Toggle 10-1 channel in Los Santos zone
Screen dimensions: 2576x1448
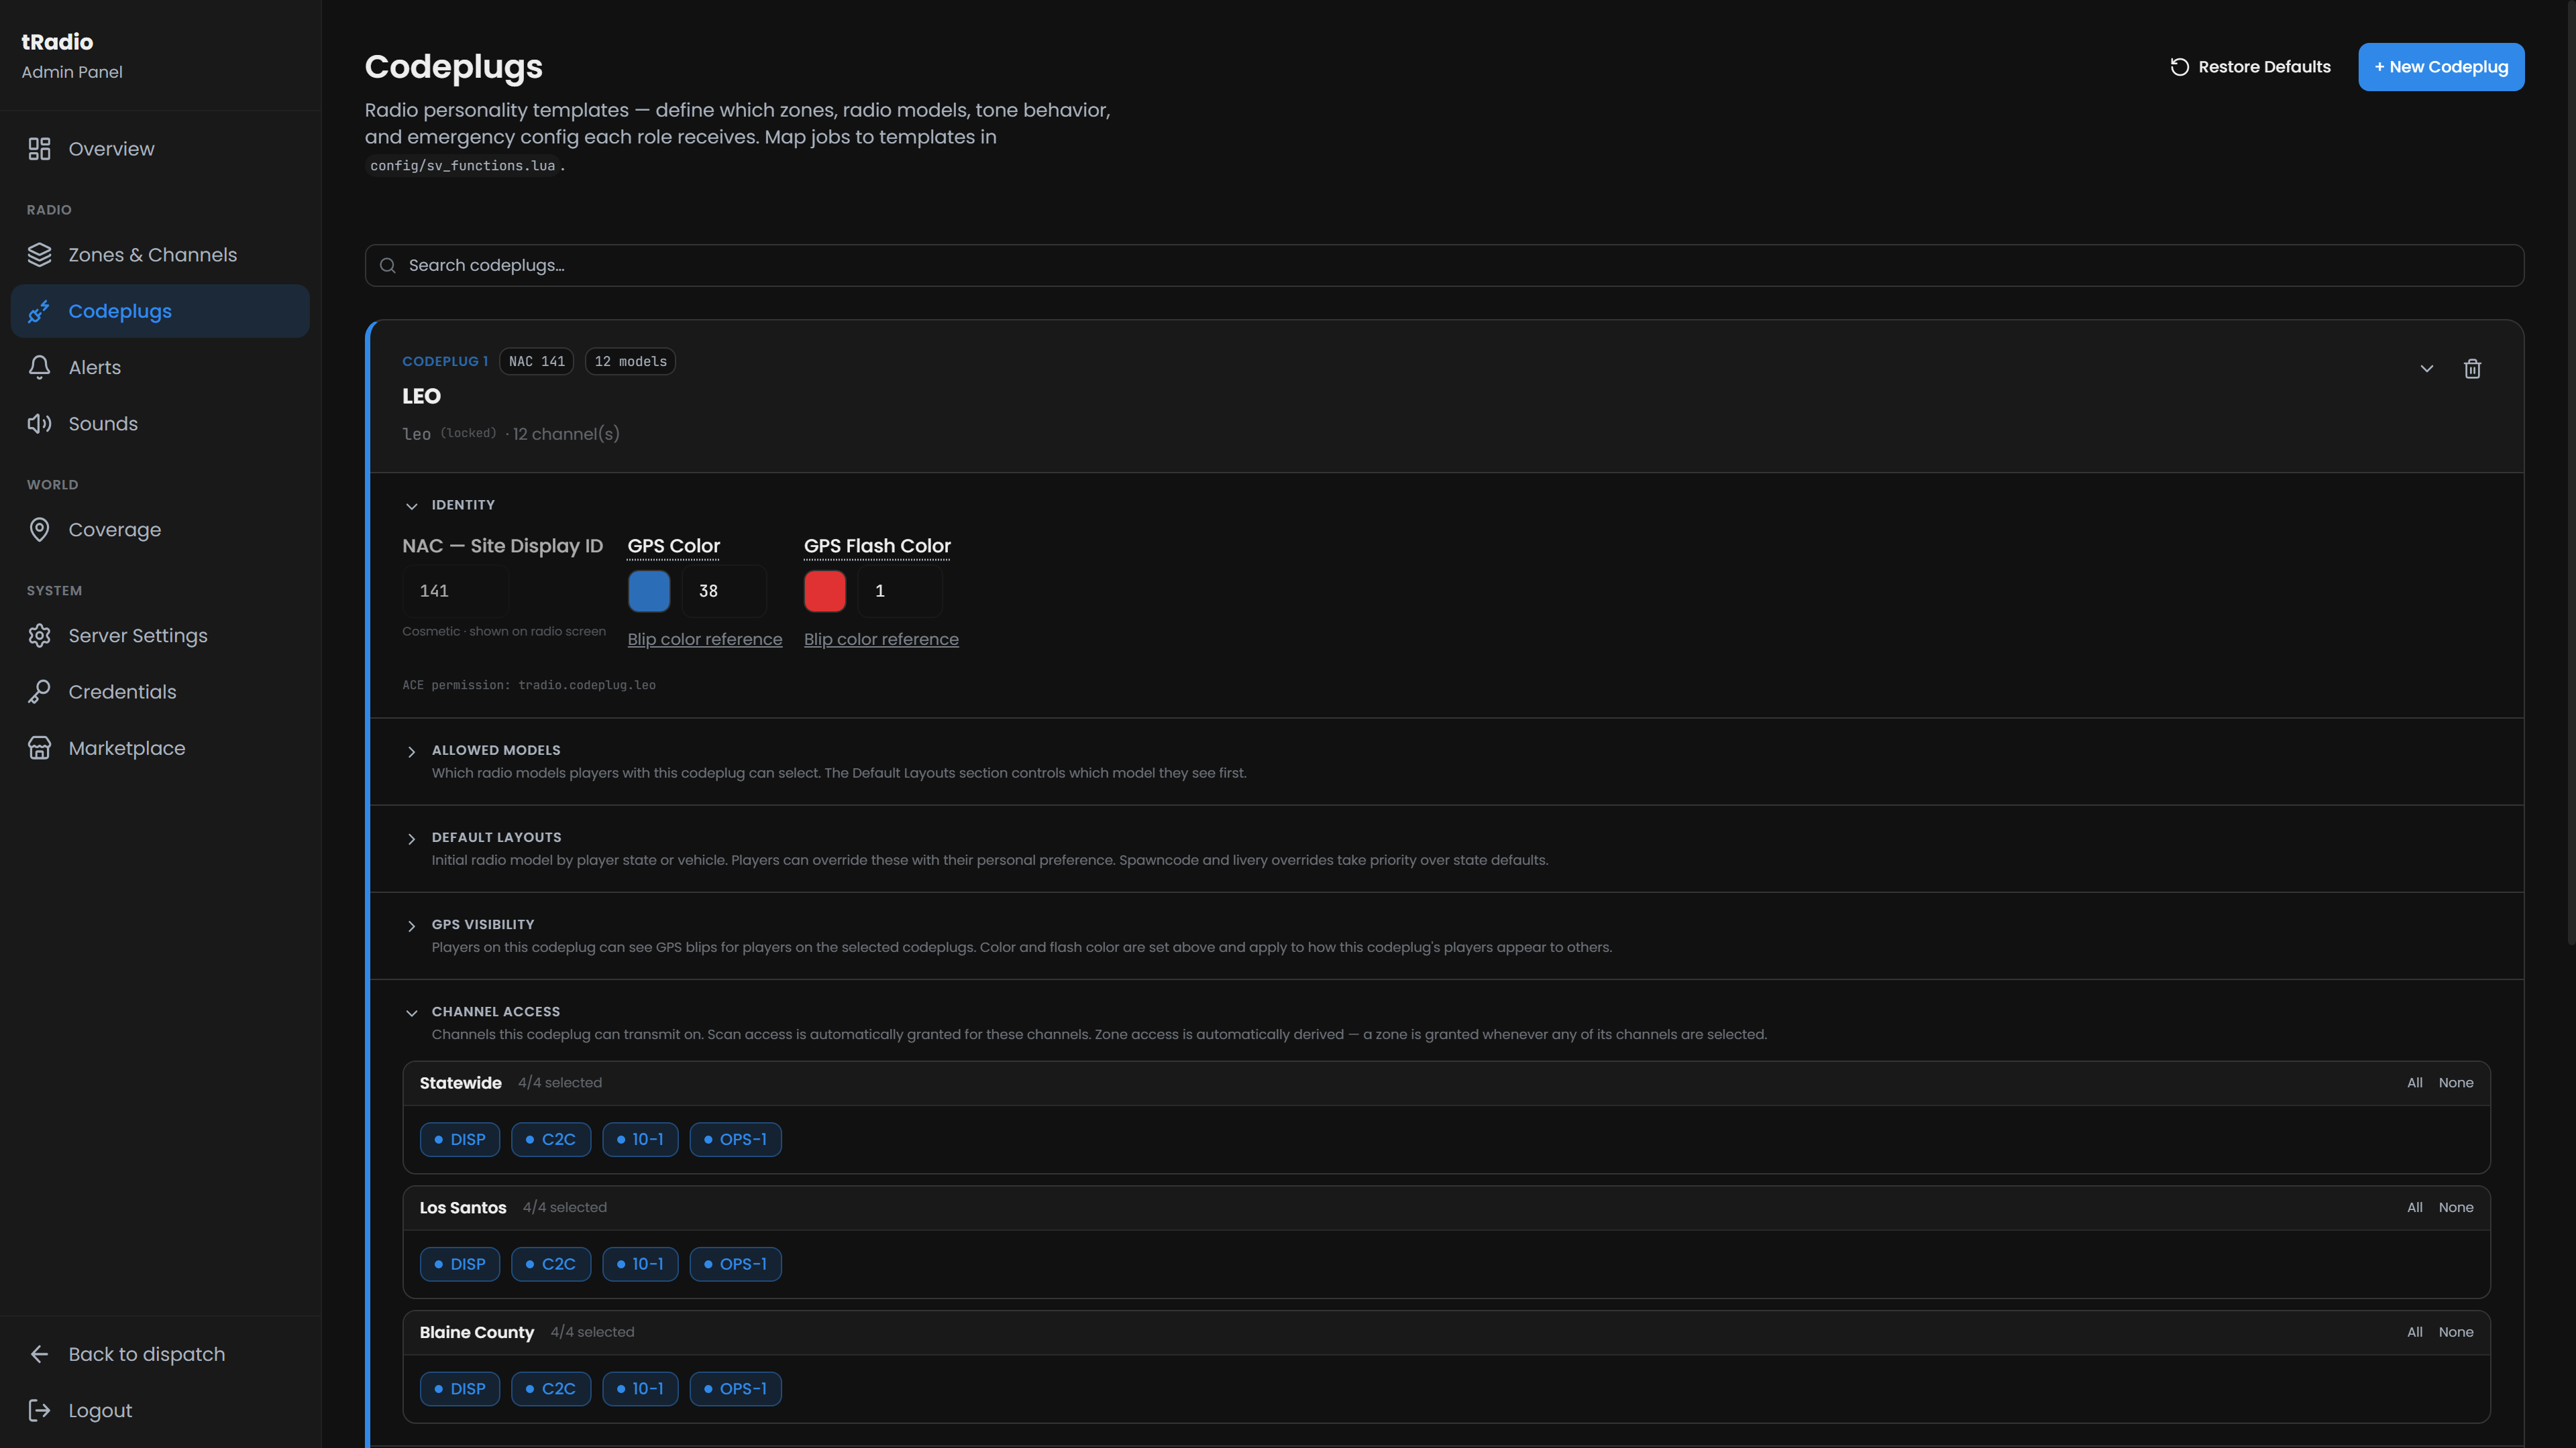[640, 1264]
